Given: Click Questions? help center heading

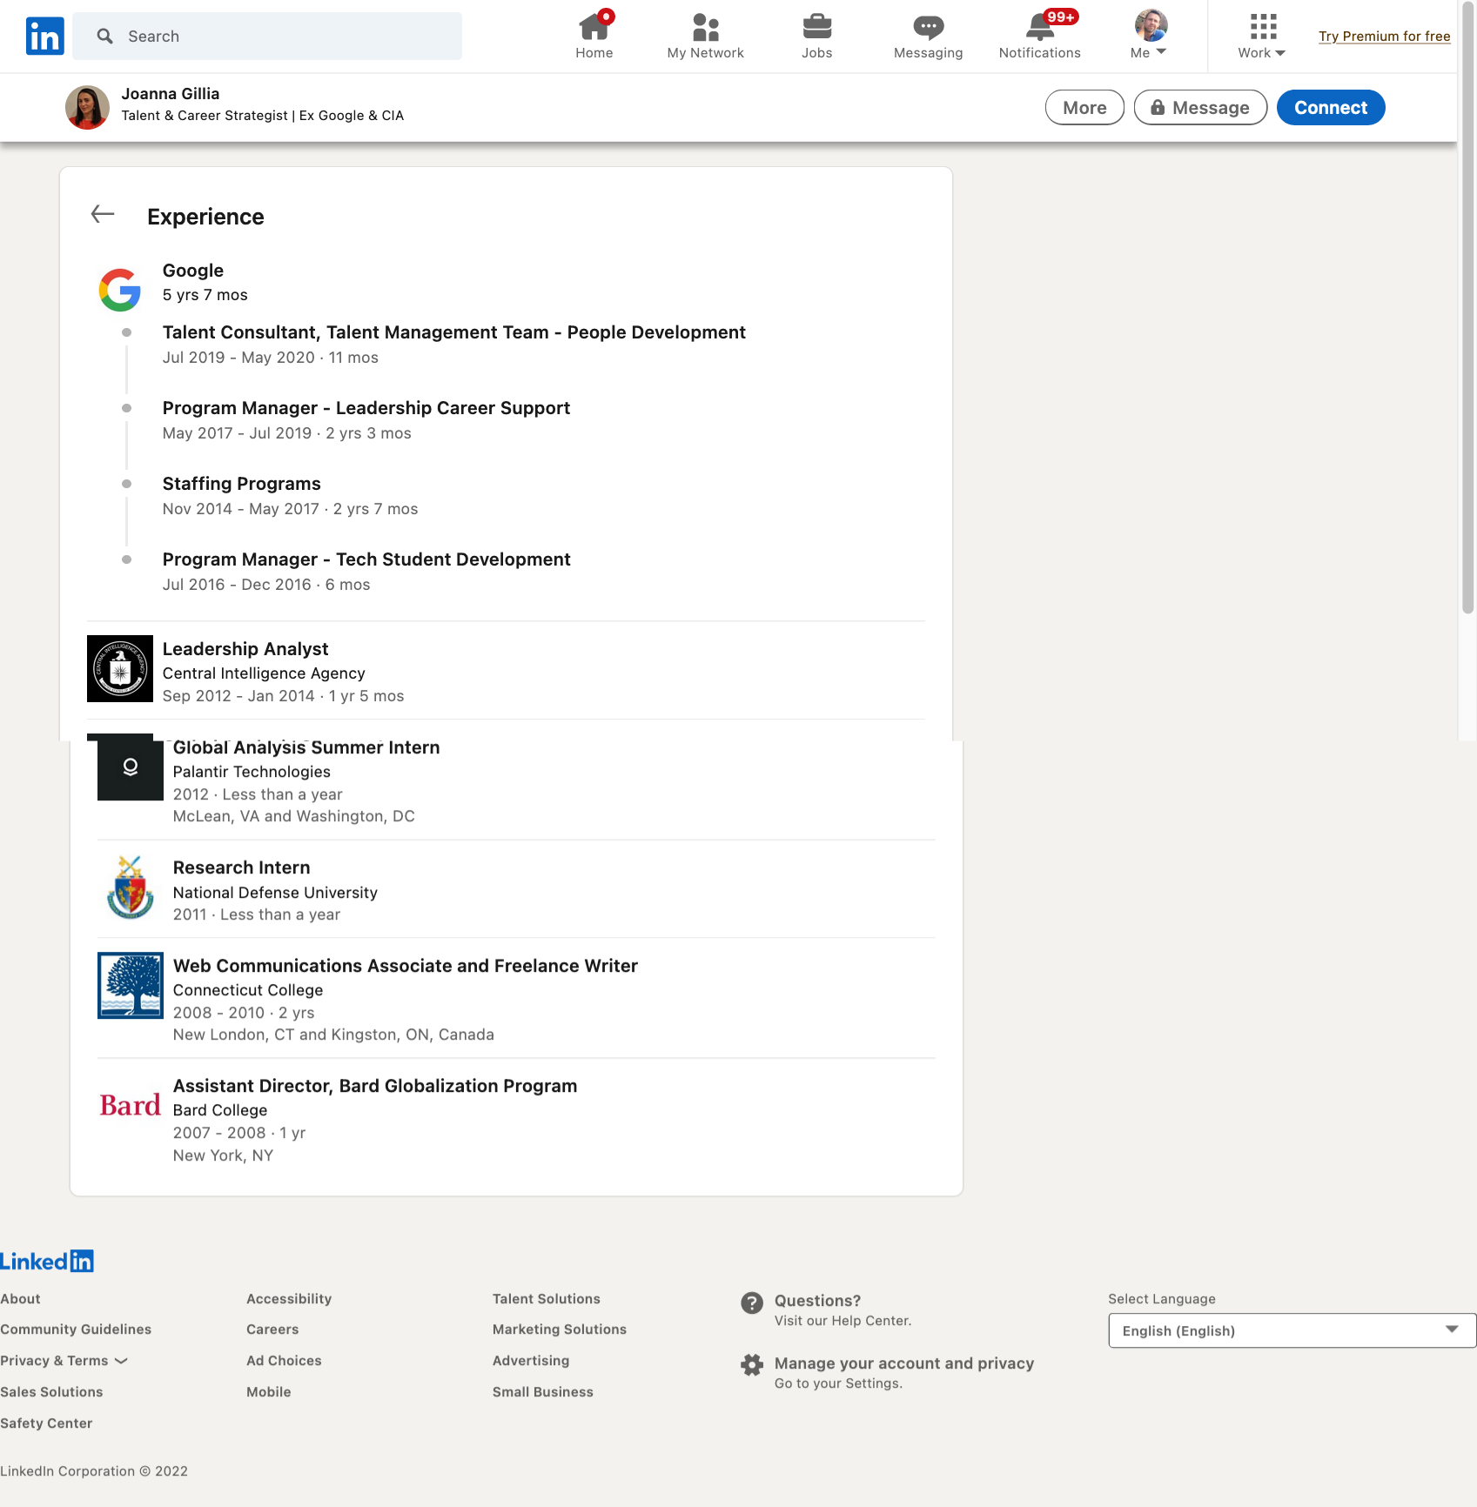Looking at the screenshot, I should click(817, 1301).
